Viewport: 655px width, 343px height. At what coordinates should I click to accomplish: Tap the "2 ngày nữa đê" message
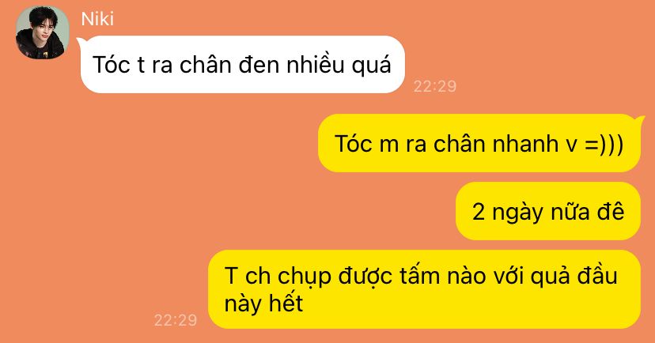click(x=548, y=211)
